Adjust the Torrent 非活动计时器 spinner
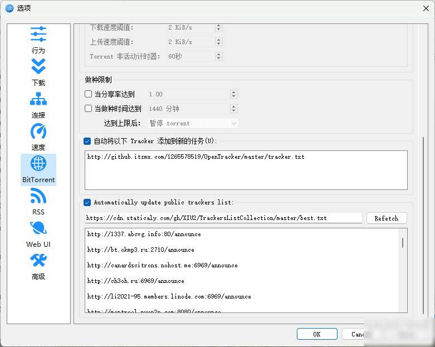435x347 pixels. coord(218,56)
